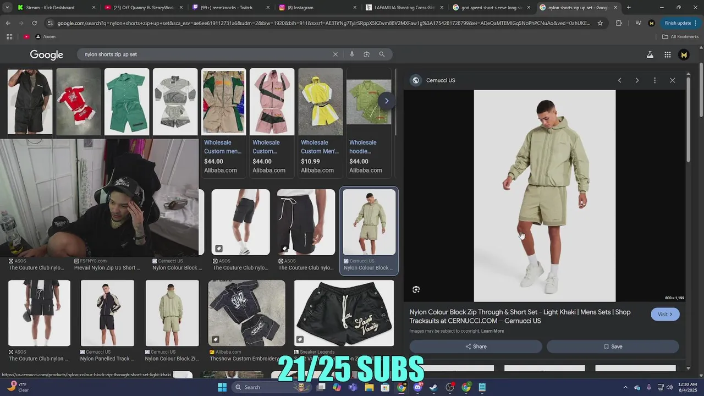Image resolution: width=704 pixels, height=396 pixels.
Task: Open Google Lens image search icon
Action: coord(366,54)
